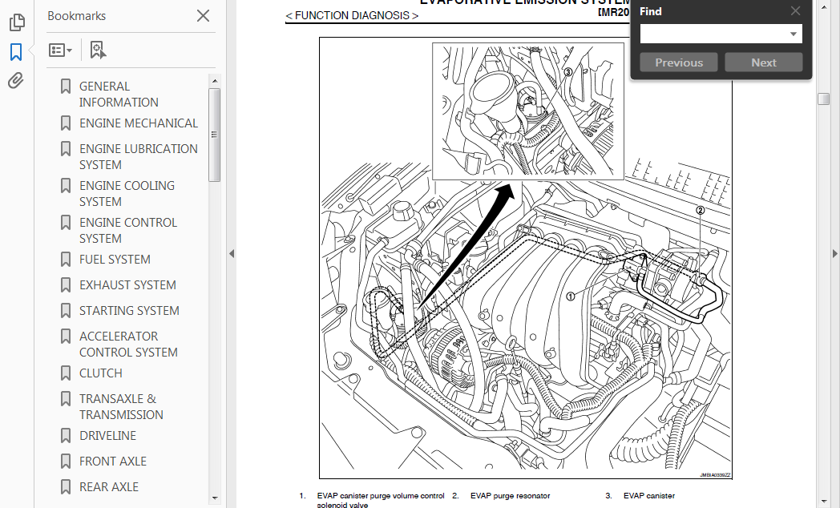Select the Bookmarks panel icon in sidebar
The height and width of the screenshot is (508, 840).
[x=16, y=52]
